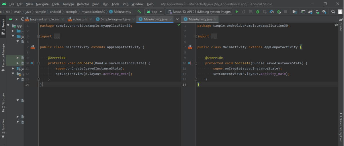Screen dimensions: 344x146
Task: Click folded import ellipsis in left editor
Action: pos(56,36)
